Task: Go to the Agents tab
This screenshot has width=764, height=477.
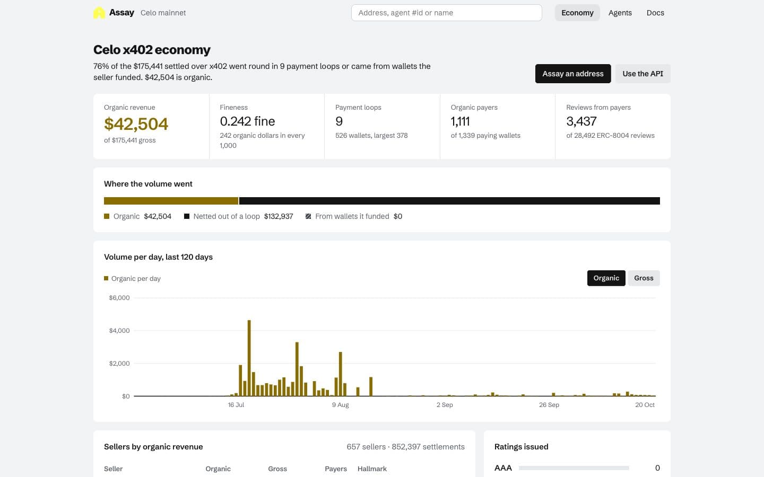Action: pyautogui.click(x=620, y=13)
